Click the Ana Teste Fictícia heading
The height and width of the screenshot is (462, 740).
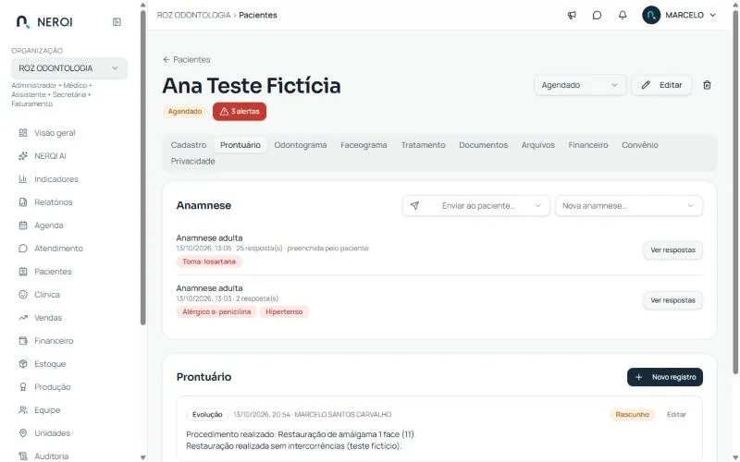tap(252, 86)
